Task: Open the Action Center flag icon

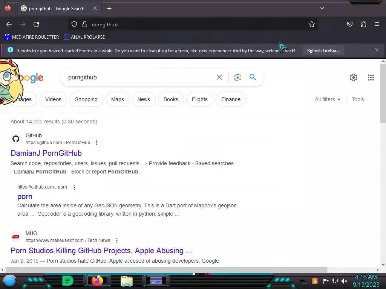Action: [326, 281]
